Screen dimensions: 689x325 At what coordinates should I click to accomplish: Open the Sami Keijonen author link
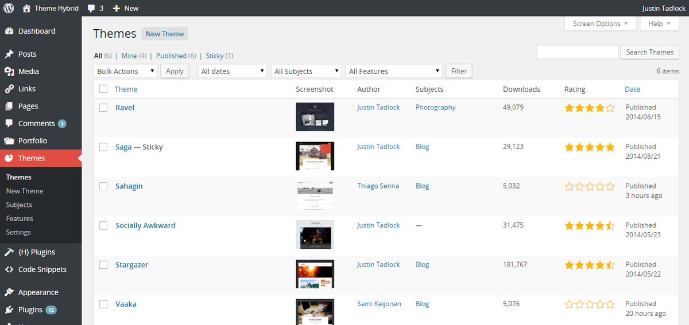coord(379,304)
